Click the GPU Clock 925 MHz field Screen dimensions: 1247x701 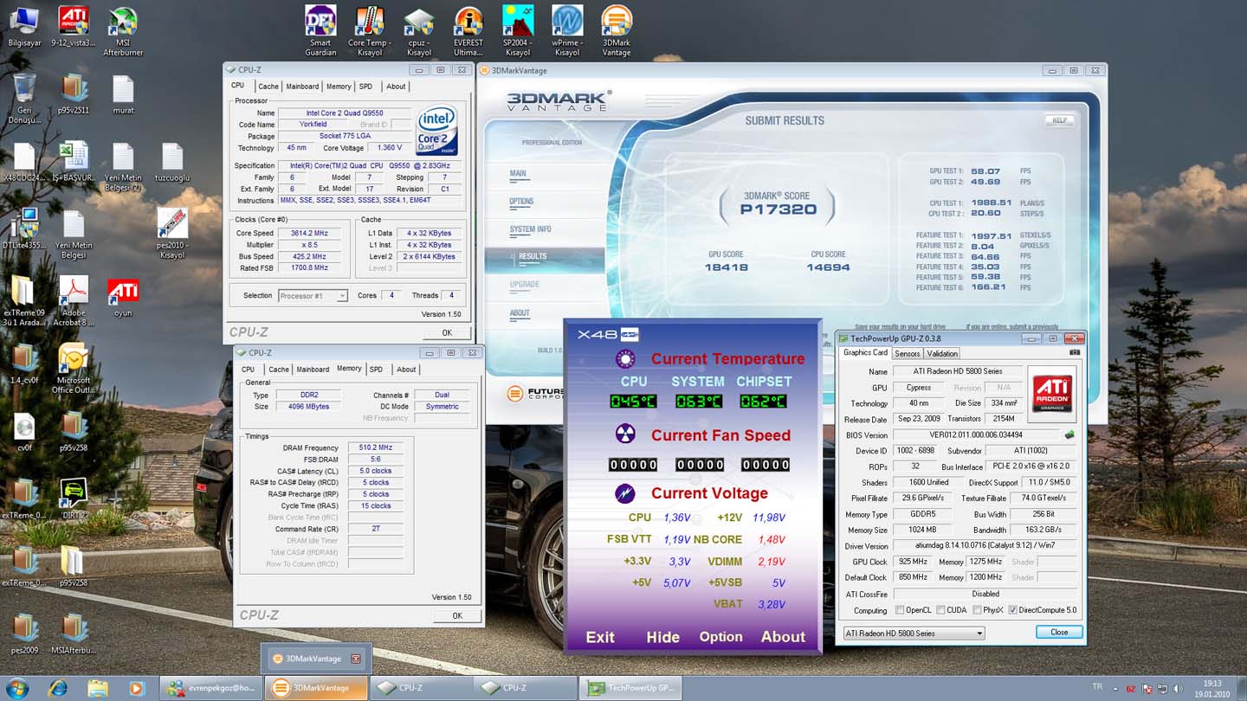click(913, 562)
